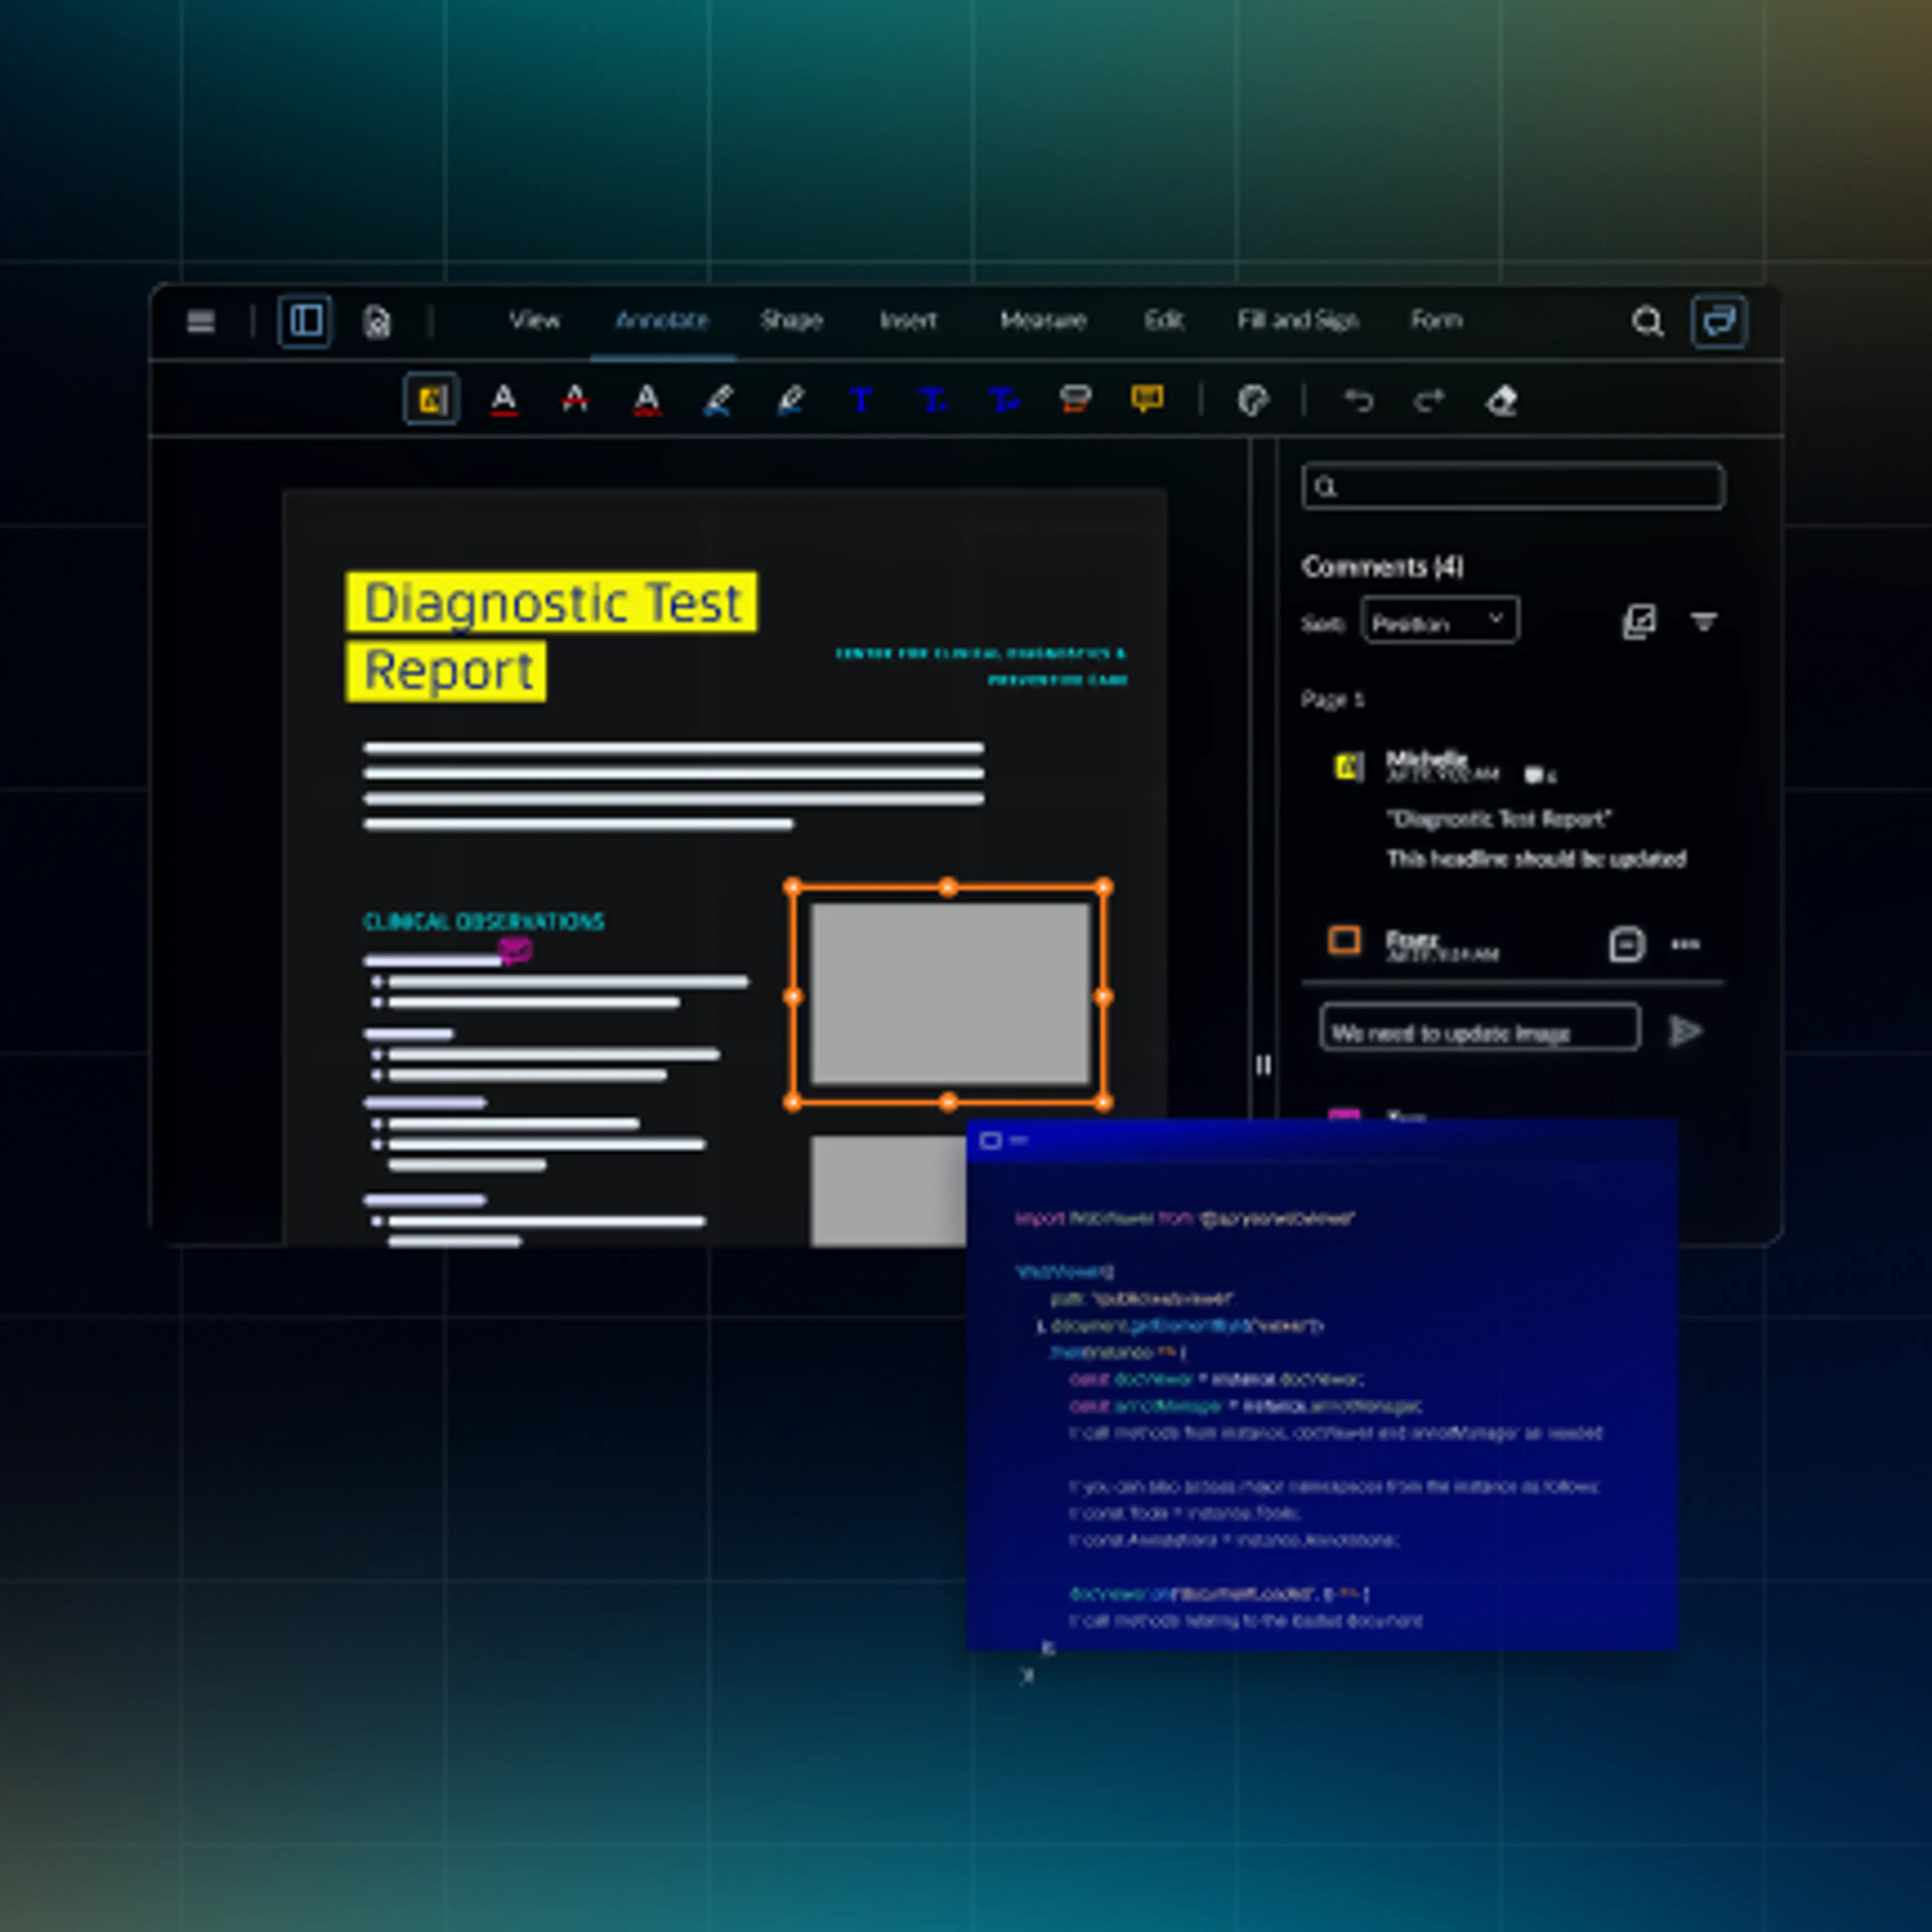The width and height of the screenshot is (1932, 1932).
Task: Click the undo arrow
Action: coord(1358,401)
